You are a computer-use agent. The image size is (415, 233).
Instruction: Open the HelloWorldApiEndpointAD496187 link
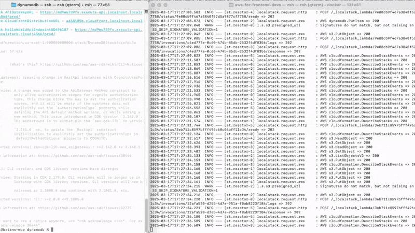(108, 30)
